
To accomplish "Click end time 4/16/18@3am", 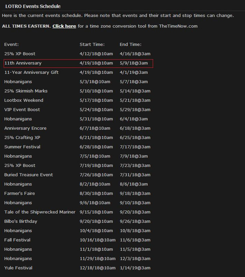I will [135, 54].
